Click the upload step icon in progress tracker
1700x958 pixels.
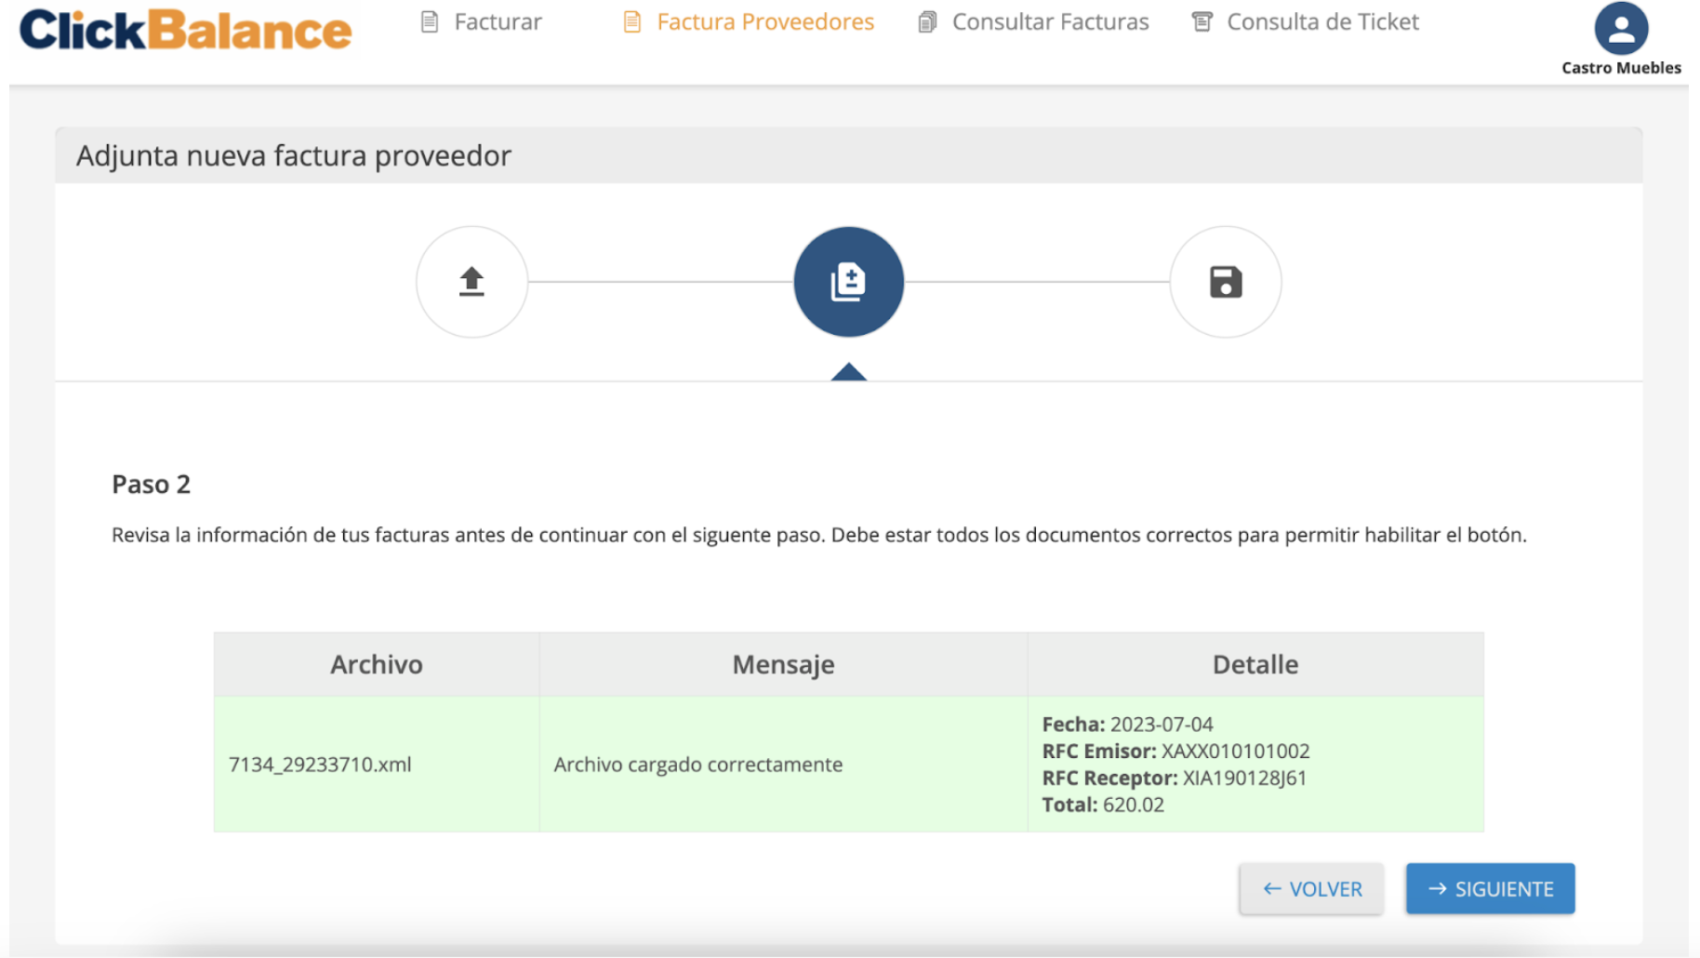click(x=471, y=281)
